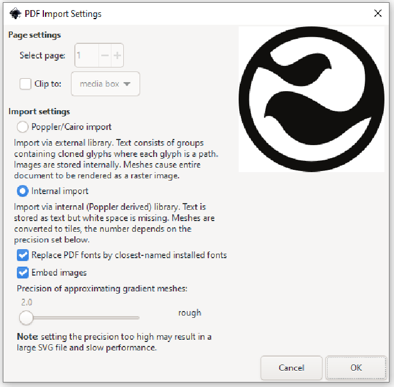The width and height of the screenshot is (394, 387).
Task: Increase page number with plus button
Action: (117, 55)
